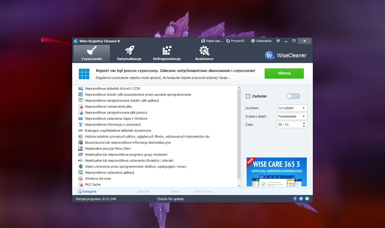
Task: Open the Twitter link in the status bar
Action: [x=301, y=199]
